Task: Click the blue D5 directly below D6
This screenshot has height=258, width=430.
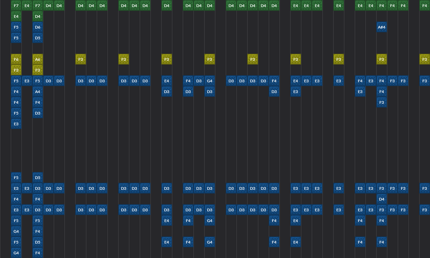Action: pyautogui.click(x=38, y=38)
